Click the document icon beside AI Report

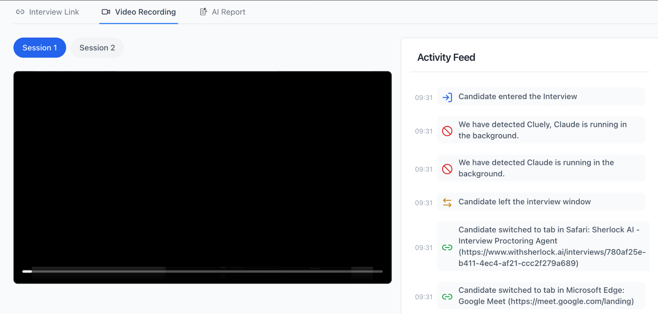pos(203,12)
